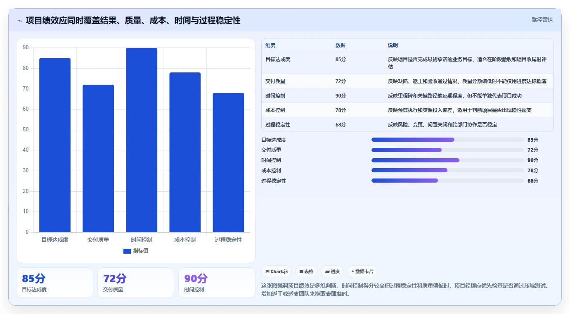The image size is (570, 314).
Task: Click the 时间控制 x-axis label
Action: 142,240
